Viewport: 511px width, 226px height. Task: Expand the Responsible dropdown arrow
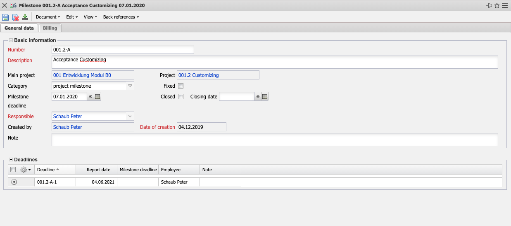pyautogui.click(x=130, y=116)
